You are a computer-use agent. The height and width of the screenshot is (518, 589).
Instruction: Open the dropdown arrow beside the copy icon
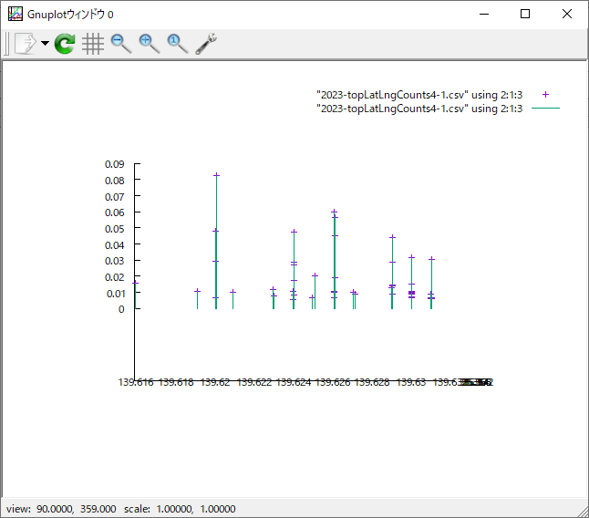coord(45,44)
